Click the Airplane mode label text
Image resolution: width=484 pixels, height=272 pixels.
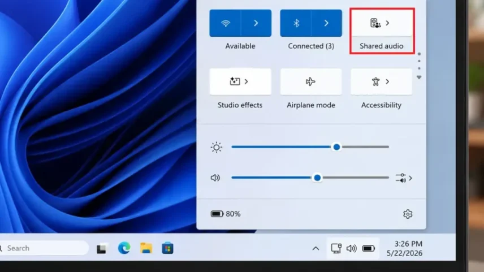(x=311, y=105)
